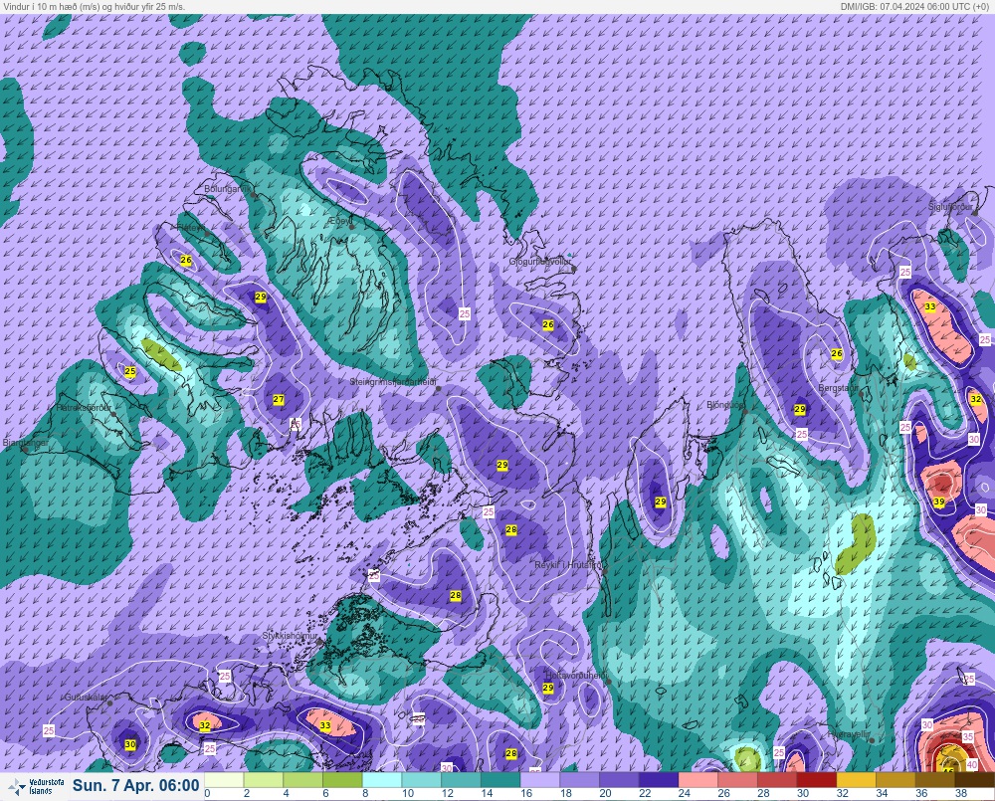This screenshot has height=801, width=995.
Task: Click the 'Gufuskálar' station label
Action: pos(86,697)
